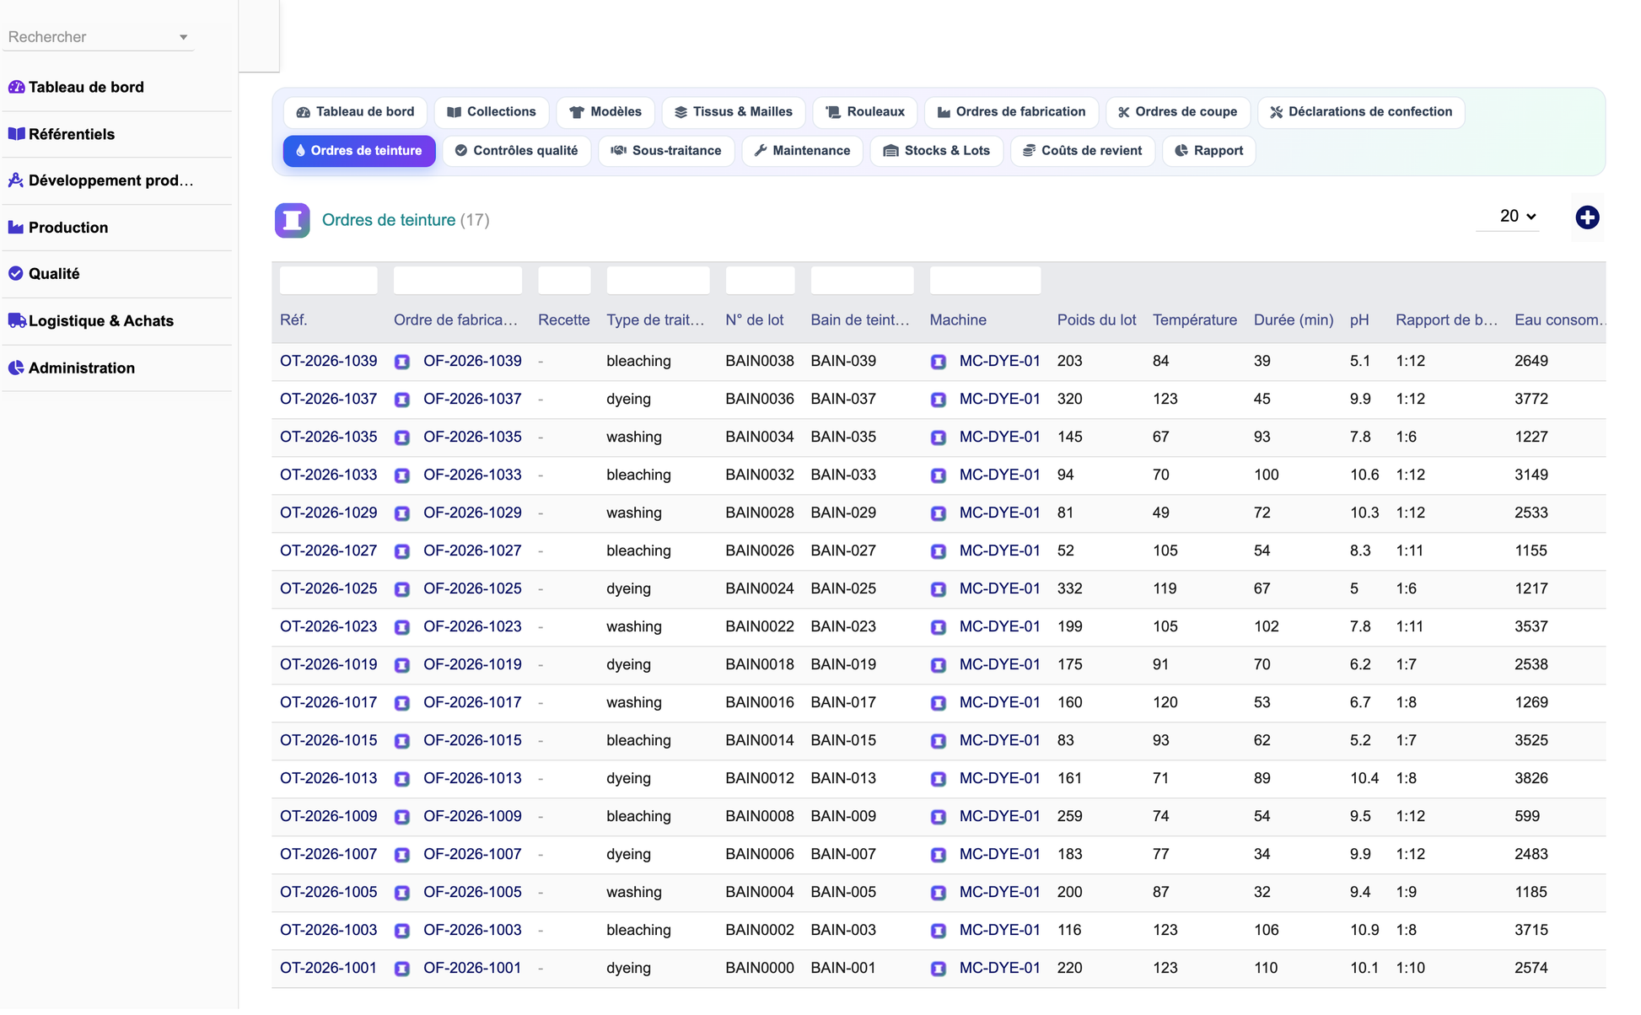Open the Stocks & Lots tab
This screenshot has height=1015, width=1641.
tap(936, 151)
